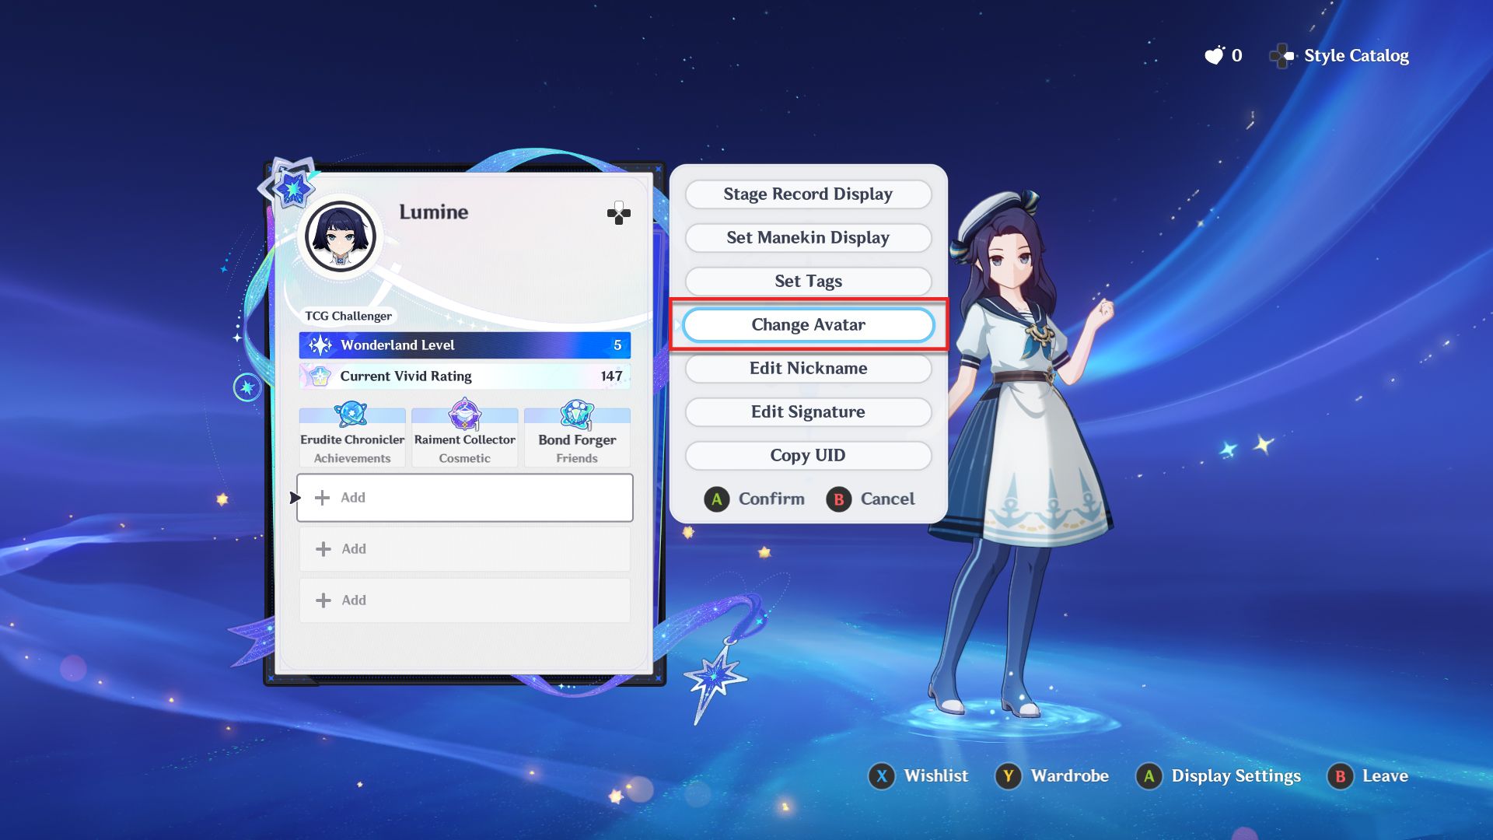Click the Wonderland Level bar

[x=464, y=345]
